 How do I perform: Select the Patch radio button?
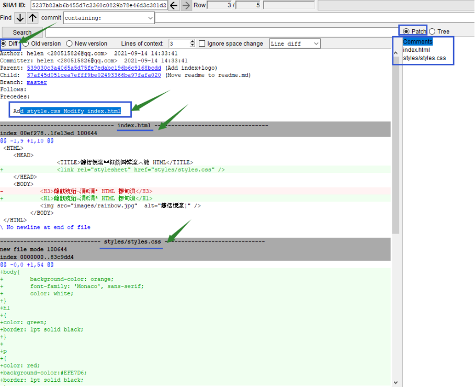pos(406,31)
